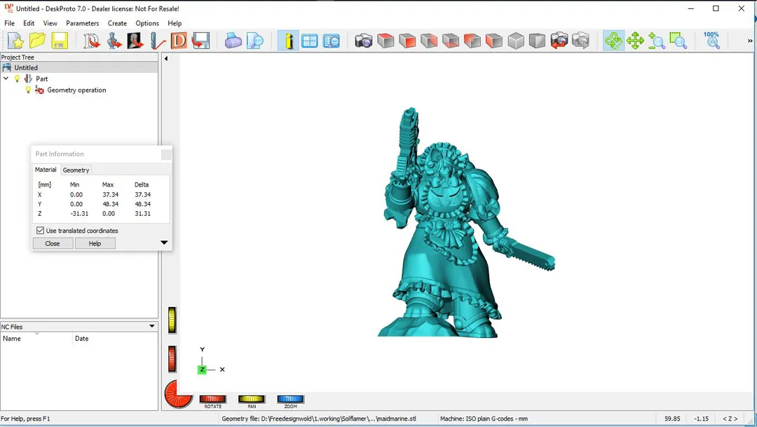Select the front-view cube icon

[x=407, y=41]
